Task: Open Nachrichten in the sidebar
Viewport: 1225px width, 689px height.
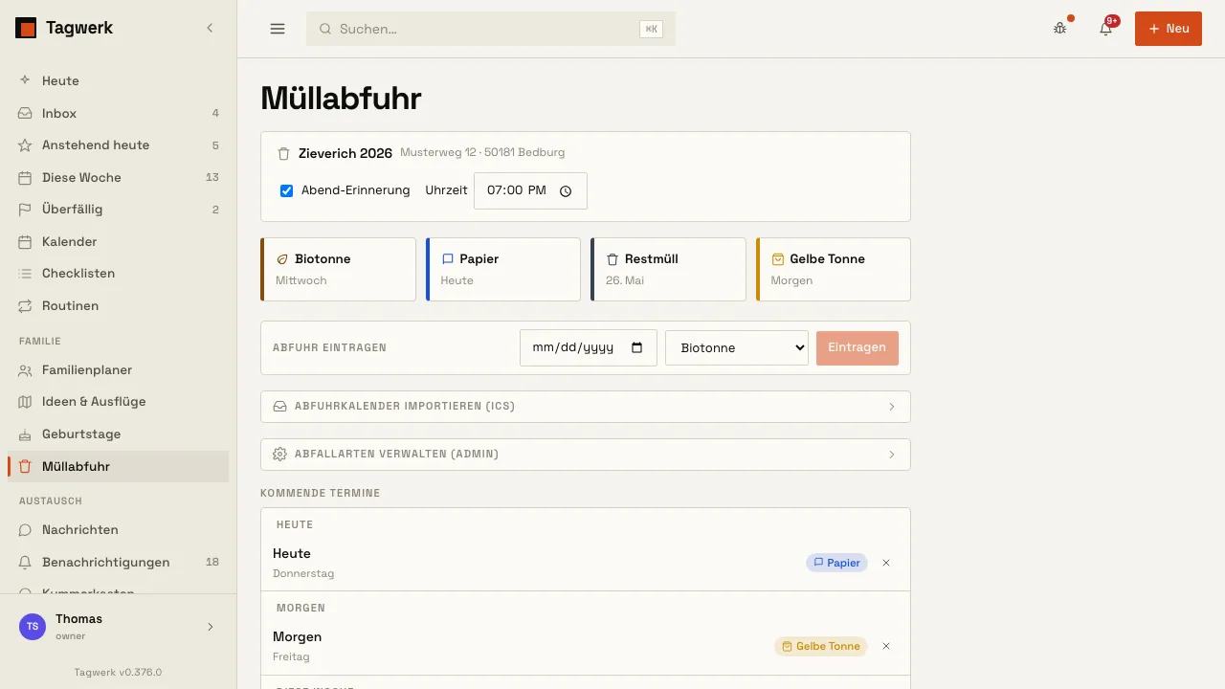Action: 119,530
